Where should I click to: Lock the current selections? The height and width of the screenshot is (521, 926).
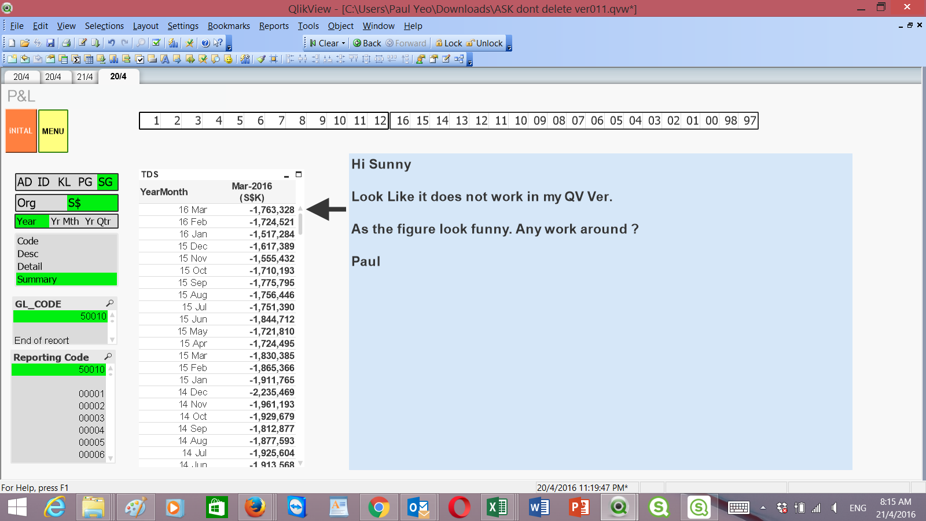coord(449,43)
